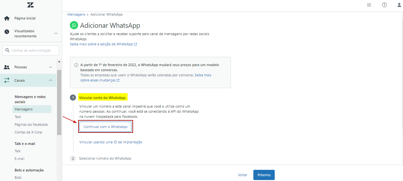Click the Pessoas people icon

[x=7, y=67]
